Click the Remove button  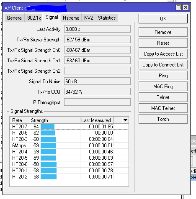[163, 32]
